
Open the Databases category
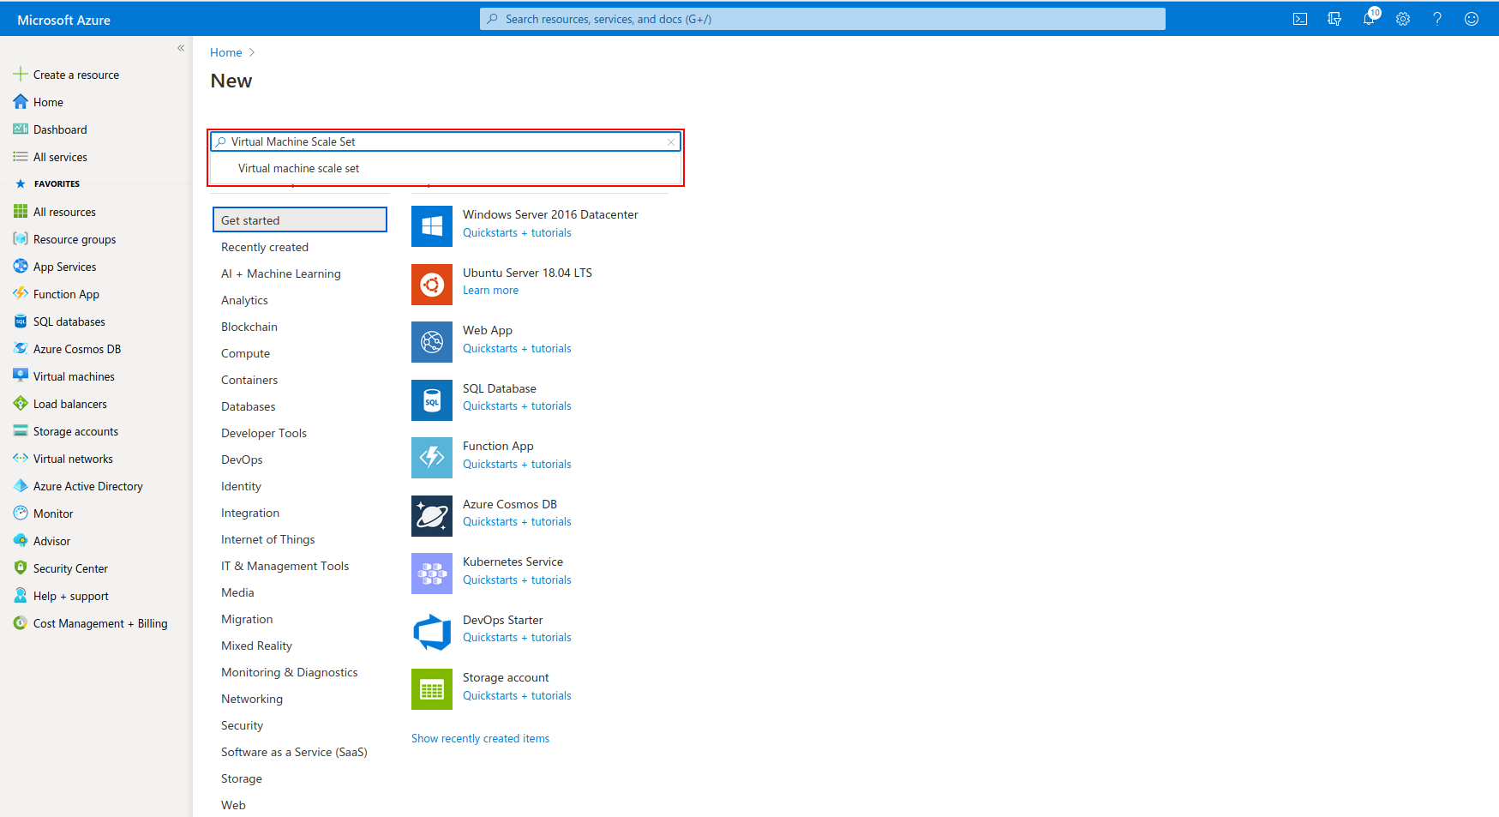tap(249, 406)
